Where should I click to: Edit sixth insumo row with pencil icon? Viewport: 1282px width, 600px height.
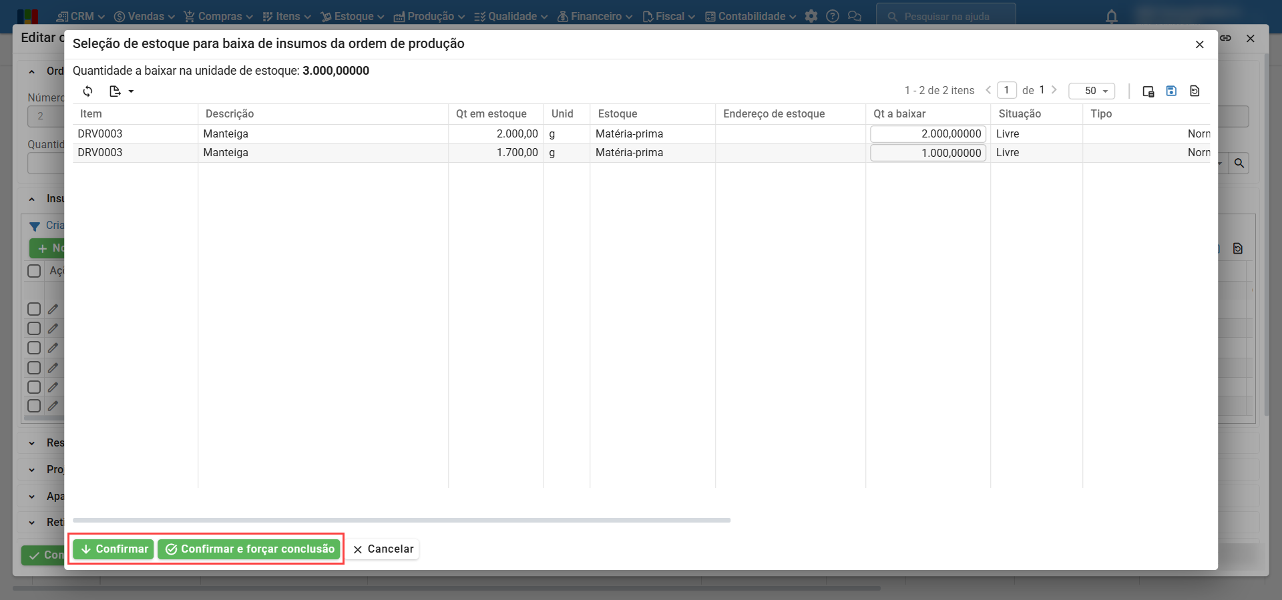pyautogui.click(x=53, y=406)
